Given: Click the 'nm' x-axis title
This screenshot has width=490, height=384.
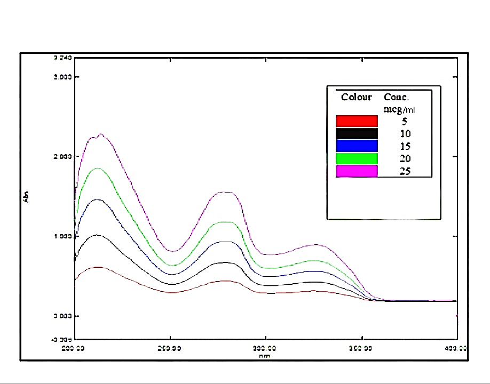Looking at the screenshot, I should click(x=265, y=355).
